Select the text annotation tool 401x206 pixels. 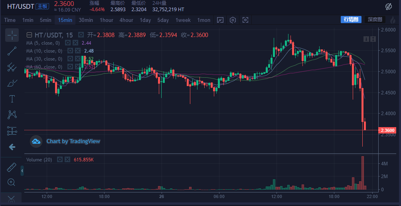pos(12,99)
